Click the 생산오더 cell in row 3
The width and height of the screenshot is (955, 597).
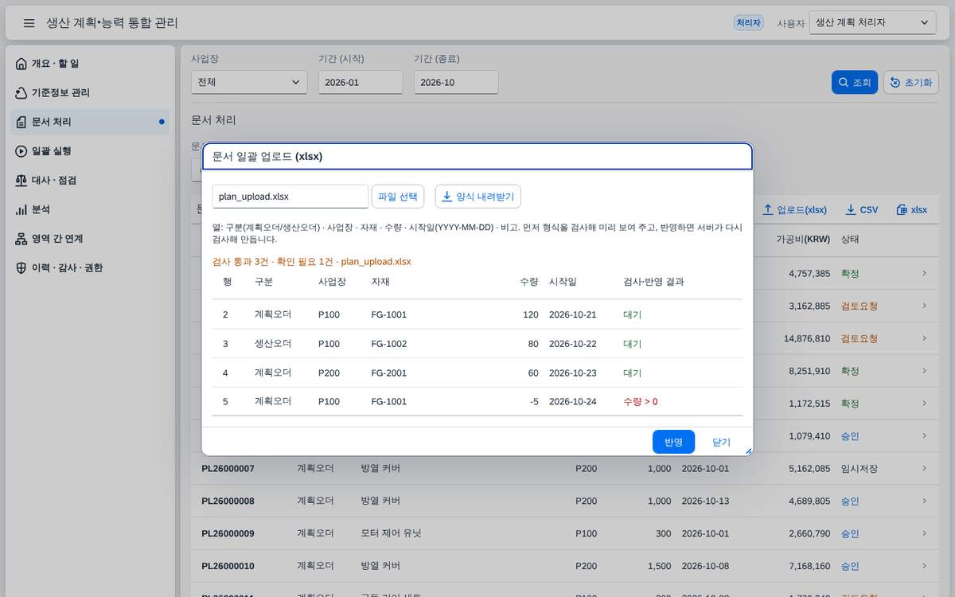point(273,344)
